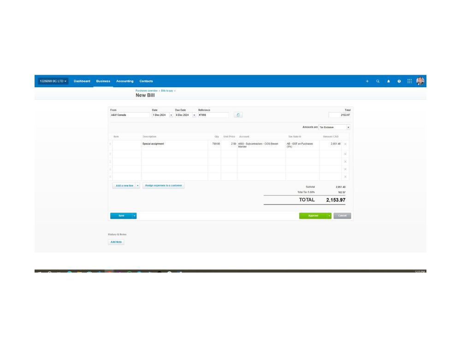Open the Business menu

click(x=103, y=81)
